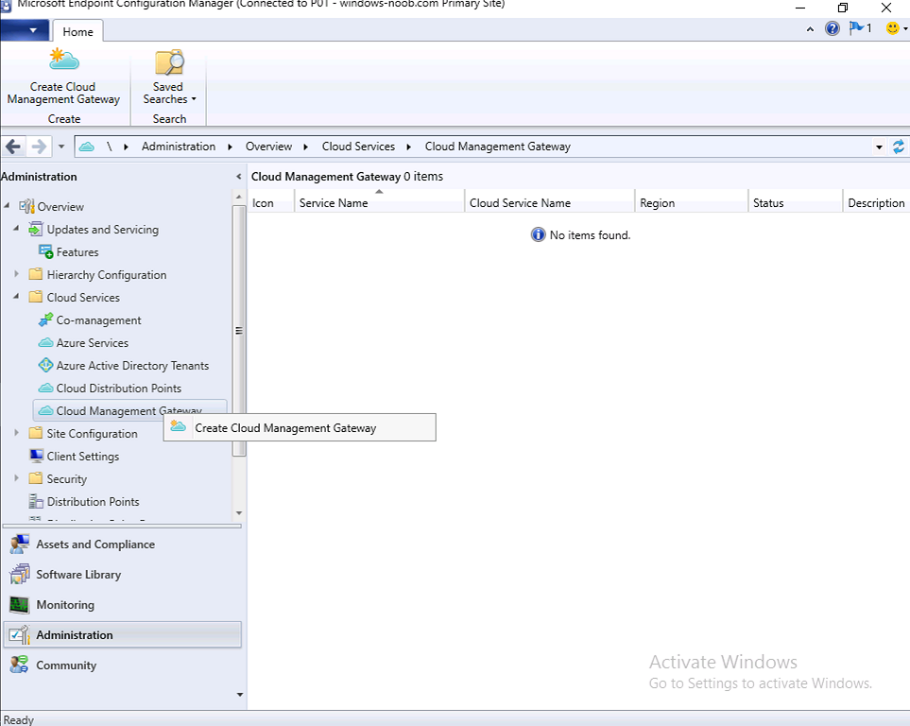
Task: Select the Overview node icon
Action: coord(26,206)
